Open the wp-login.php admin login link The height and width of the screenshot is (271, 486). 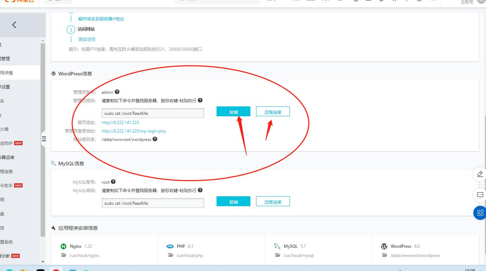134,131
